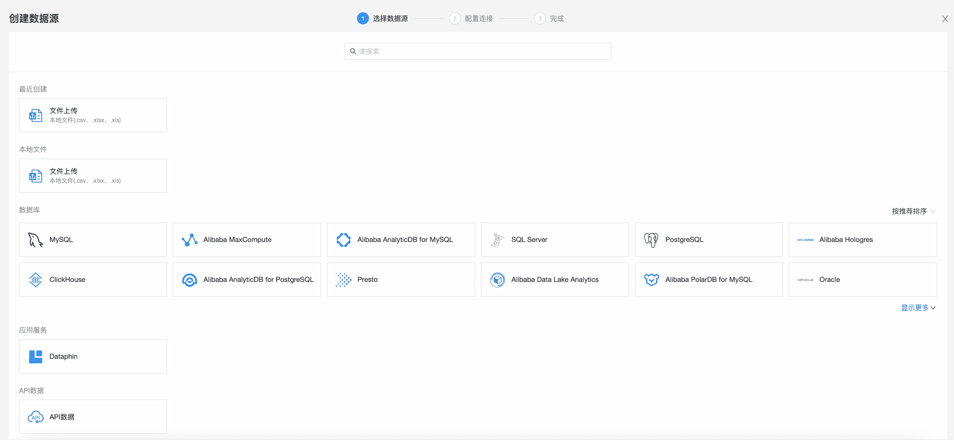Screen dimensions: 954x440
Task: Focus the 请搜索 search field
Action: point(478,51)
